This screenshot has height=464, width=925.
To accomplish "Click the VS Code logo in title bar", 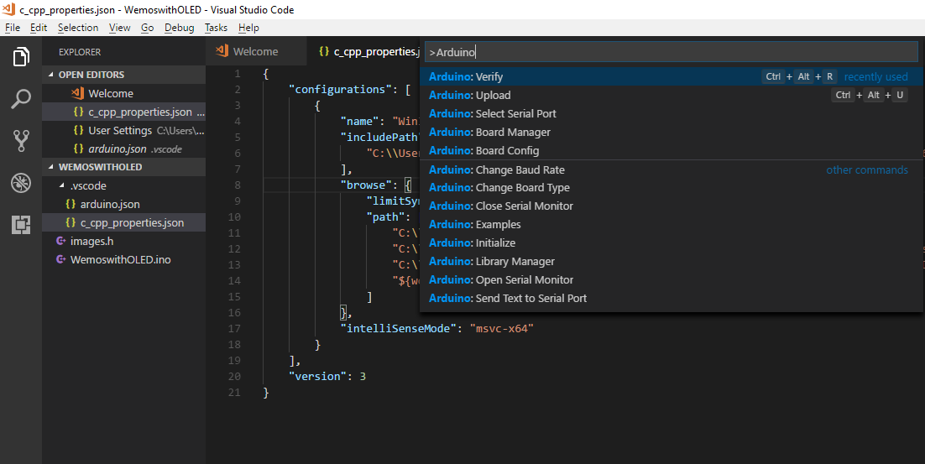I will [x=8, y=9].
